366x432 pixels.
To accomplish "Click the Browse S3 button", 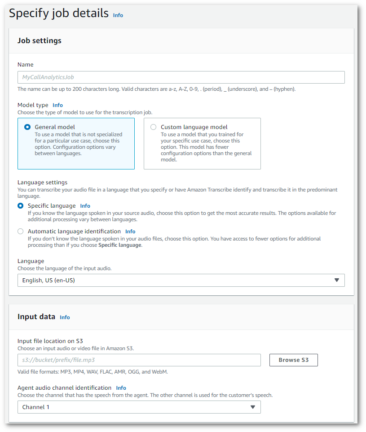I will 293,360.
